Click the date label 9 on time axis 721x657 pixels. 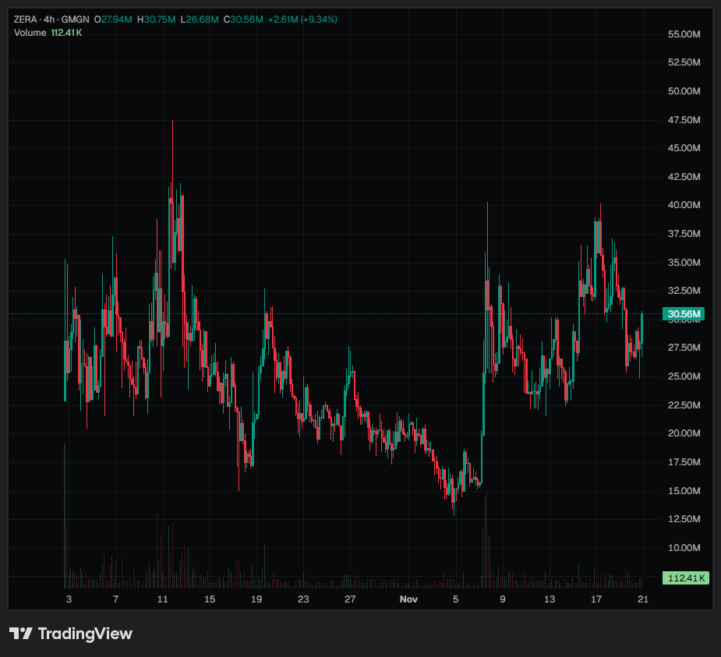(x=503, y=599)
